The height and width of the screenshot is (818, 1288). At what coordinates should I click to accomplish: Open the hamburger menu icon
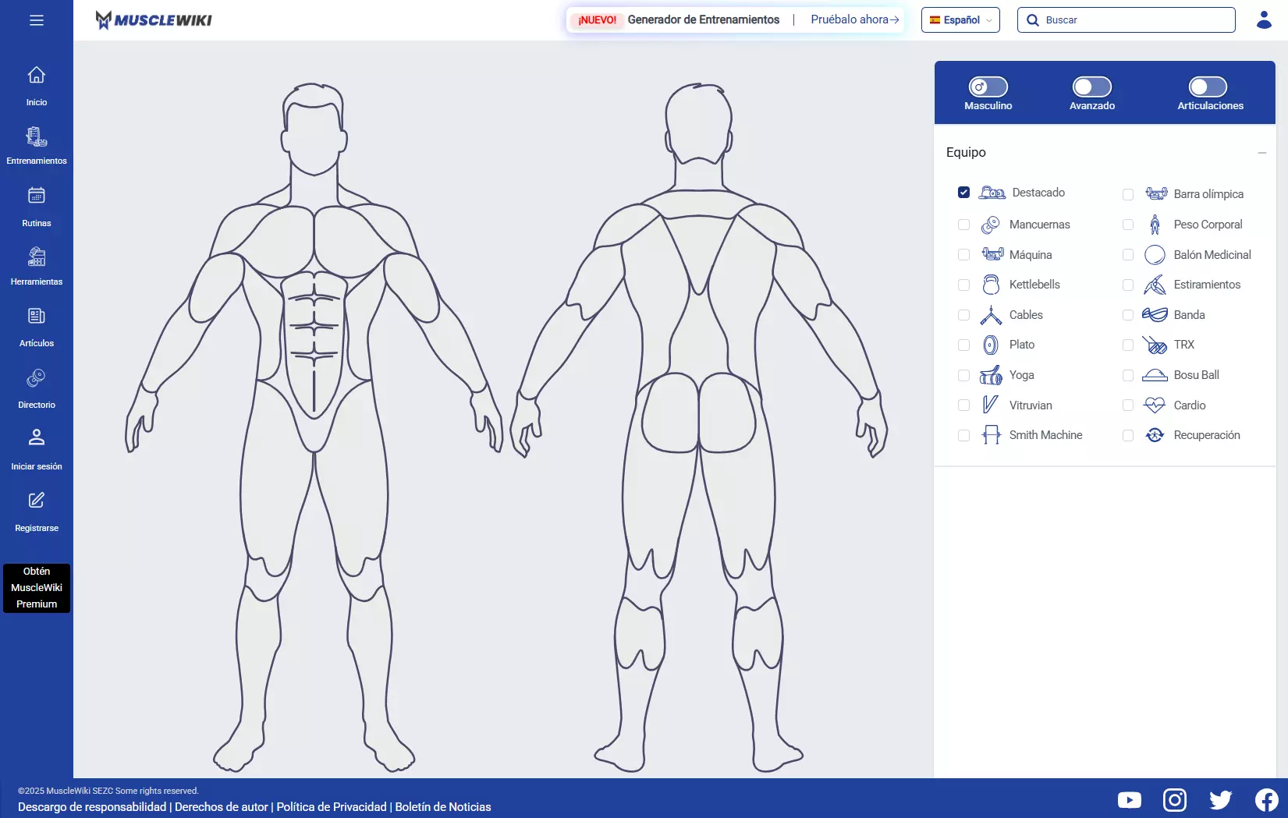click(37, 20)
